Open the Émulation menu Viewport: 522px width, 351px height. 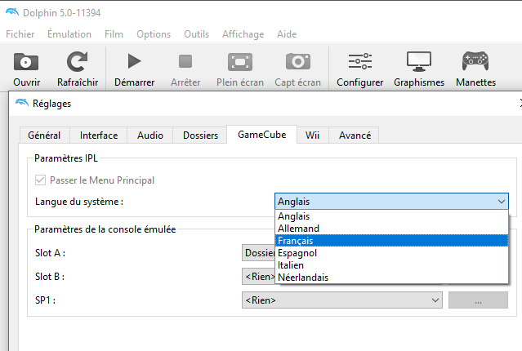point(69,34)
